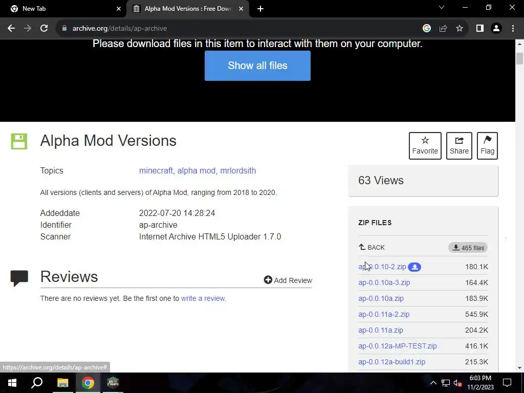Bookmark this page with the star icon
The height and width of the screenshot is (393, 524).
(460, 29)
